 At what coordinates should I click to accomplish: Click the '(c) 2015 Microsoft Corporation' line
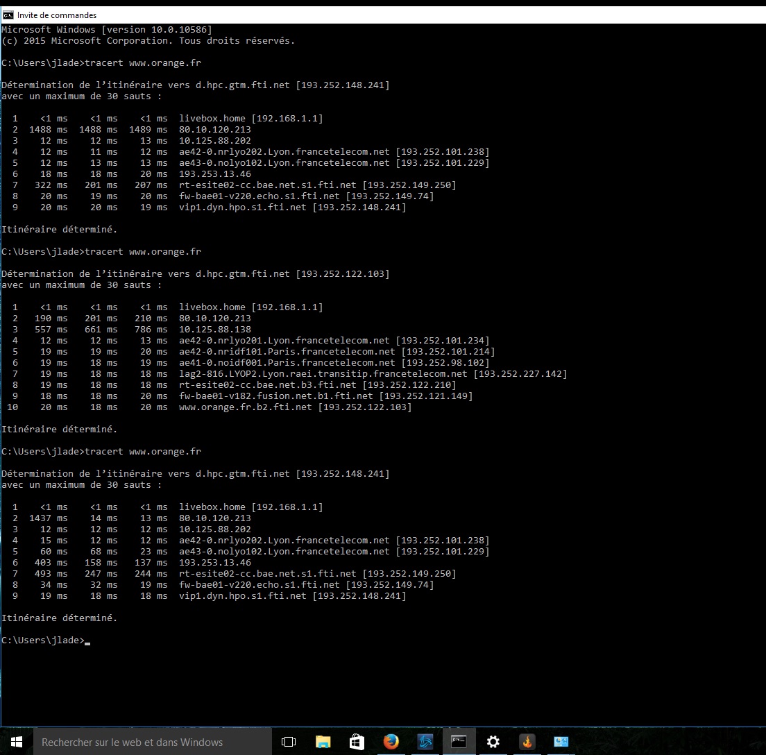pos(148,40)
